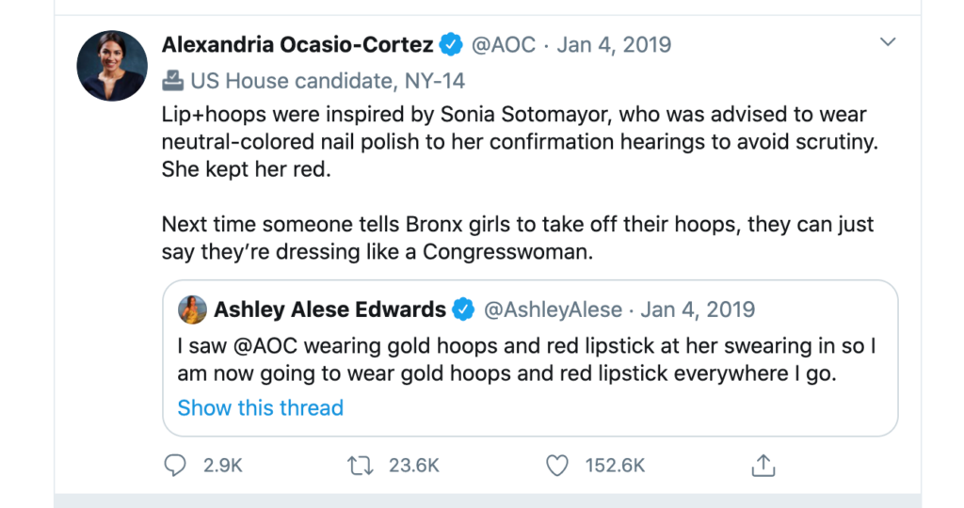Click the quoted tweet's Jan 4, 2019 date
This screenshot has width=964, height=508.
click(x=698, y=310)
